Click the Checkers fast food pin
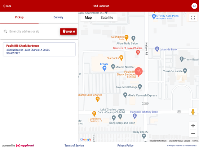The image size is (199, 149). (x=94, y=114)
